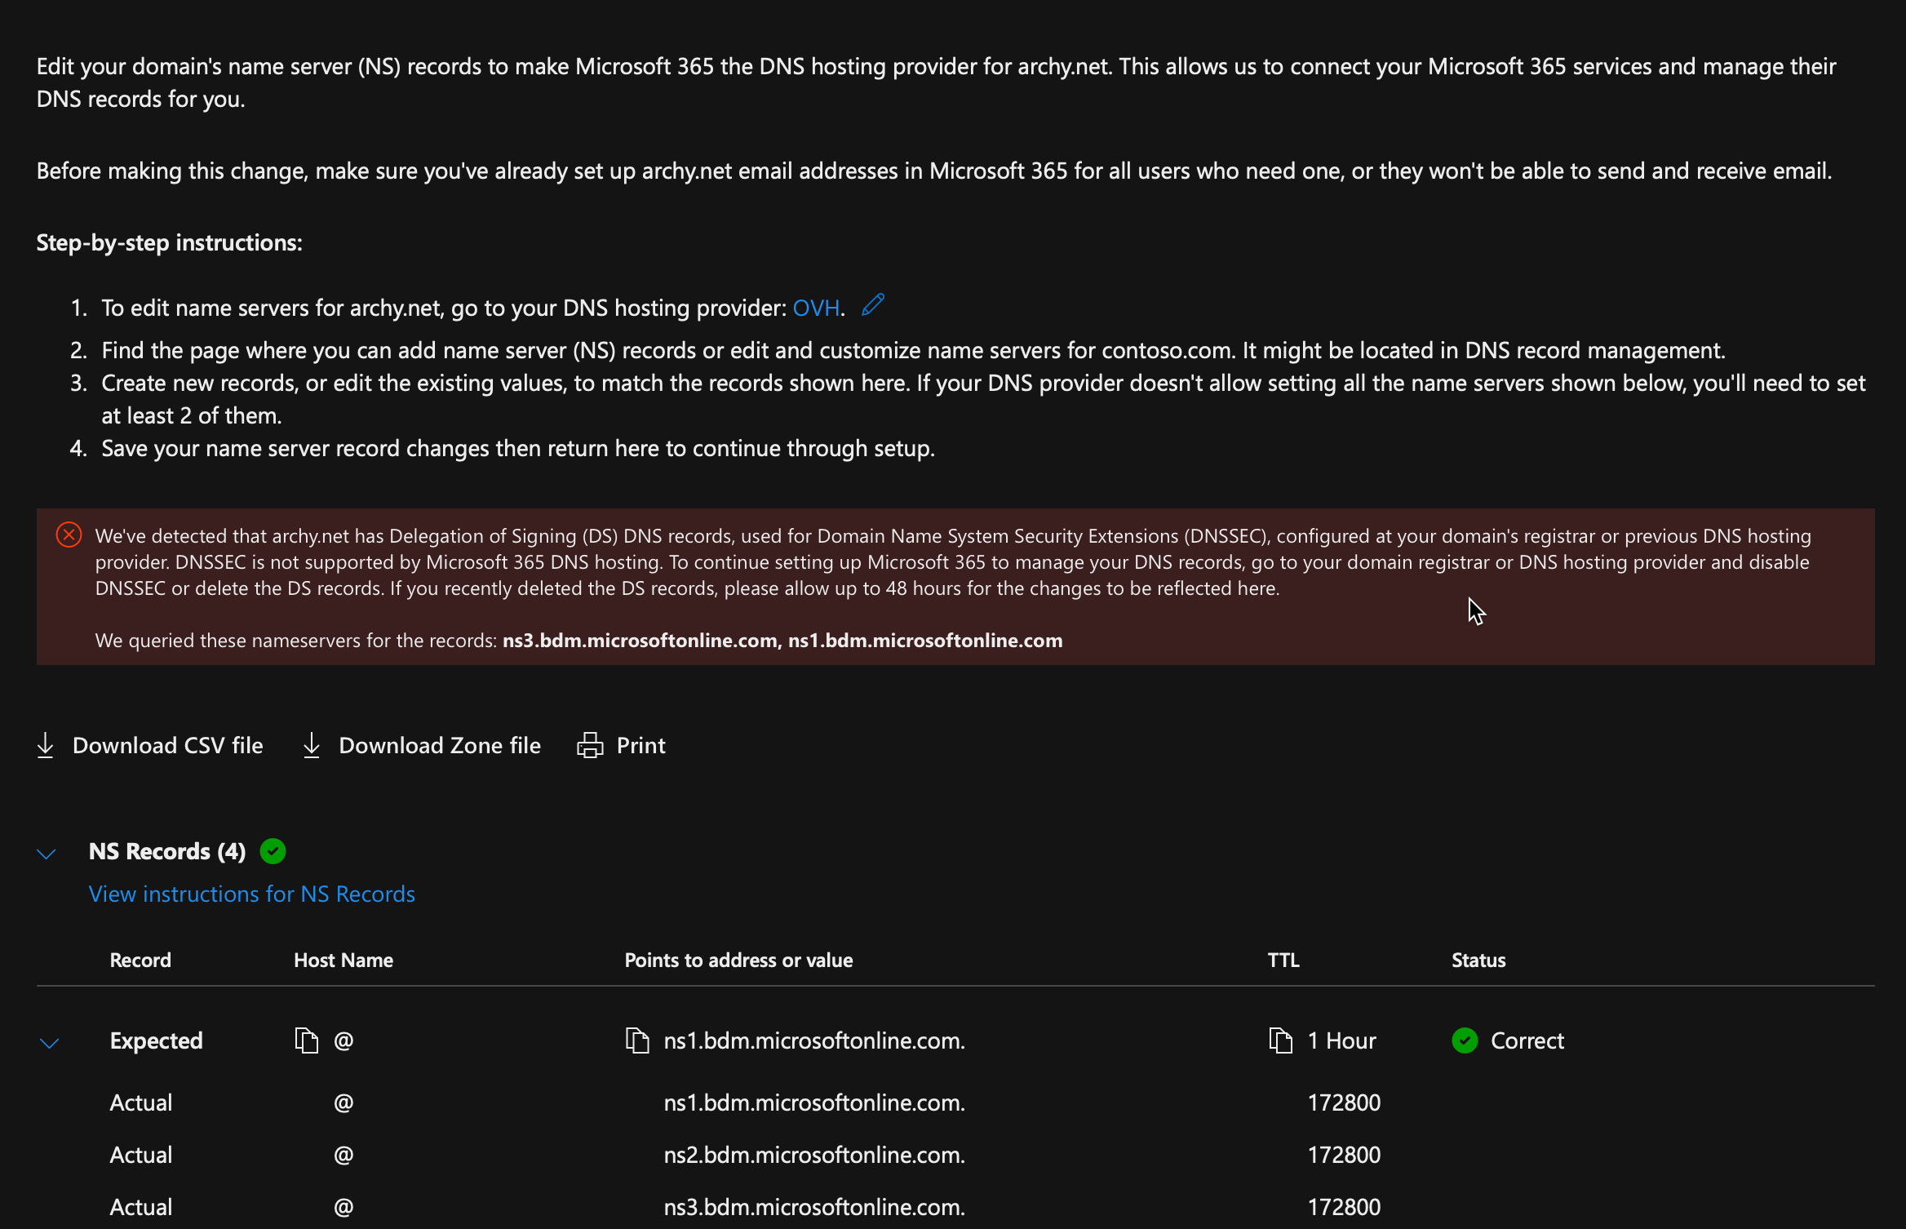Viewport: 1906px width, 1229px height.
Task: Click the pencil edit icon beside OVH
Action: coord(873,305)
